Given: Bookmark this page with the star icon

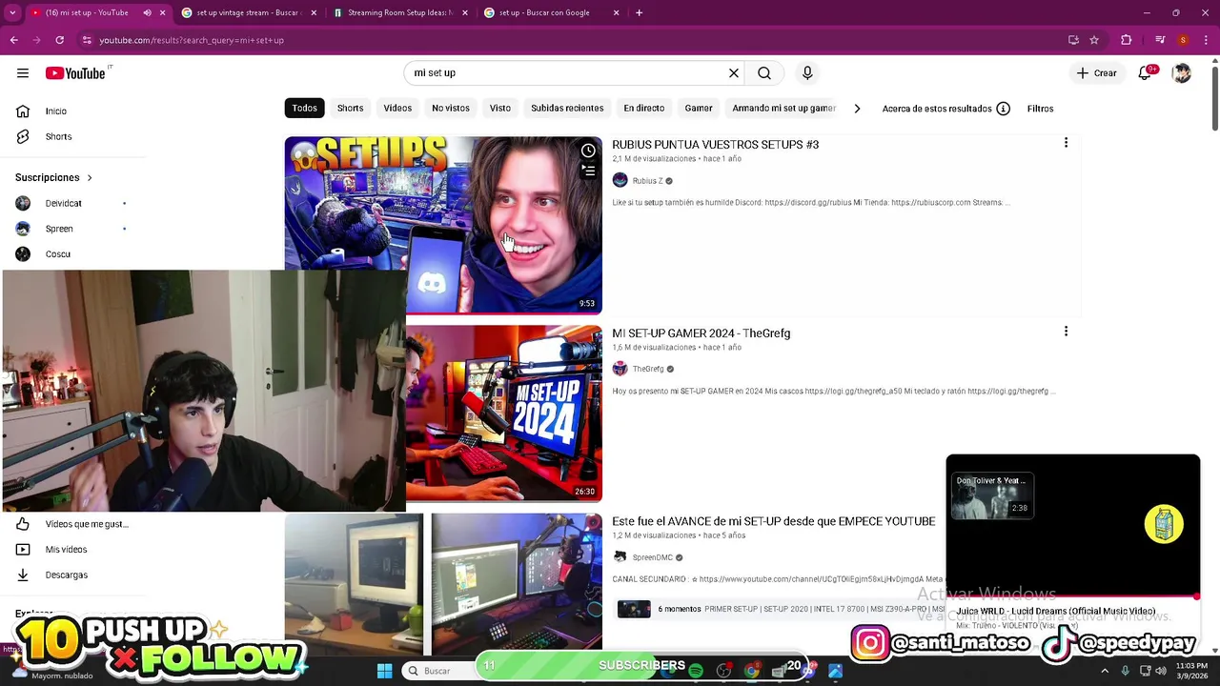Looking at the screenshot, I should click(x=1094, y=40).
